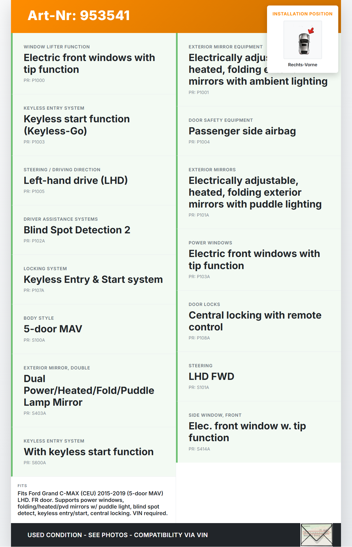Select Left-hand drive (LHD) specification
The height and width of the screenshot is (547, 352).
pyautogui.click(x=76, y=181)
